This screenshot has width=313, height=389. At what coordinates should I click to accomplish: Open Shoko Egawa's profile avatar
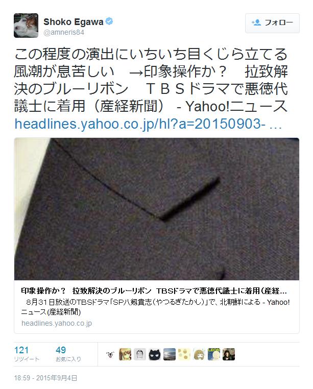point(26,26)
